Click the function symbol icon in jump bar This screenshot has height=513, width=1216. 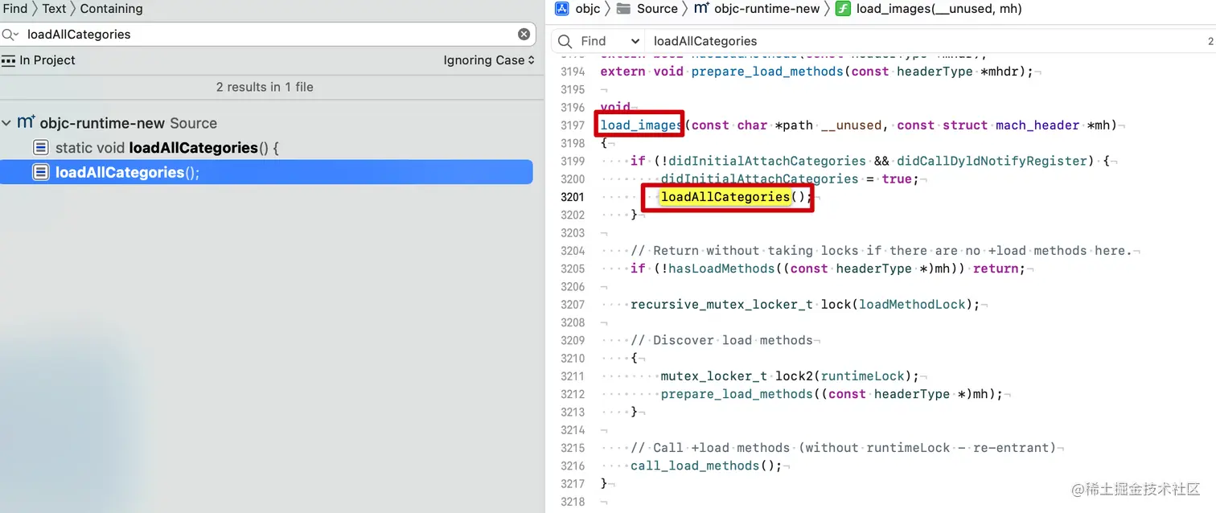tap(843, 9)
